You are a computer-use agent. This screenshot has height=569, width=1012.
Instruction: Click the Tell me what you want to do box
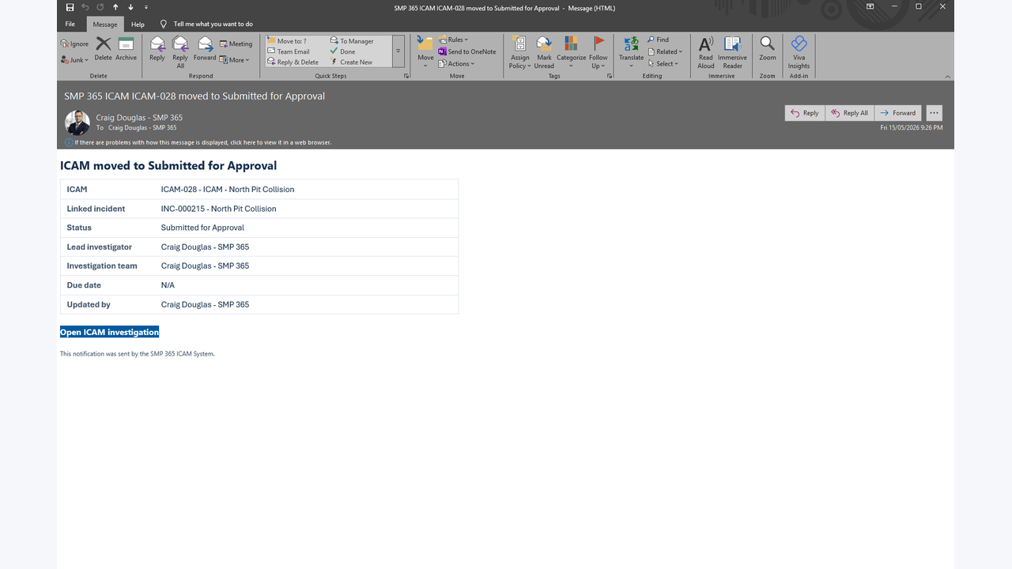[213, 24]
